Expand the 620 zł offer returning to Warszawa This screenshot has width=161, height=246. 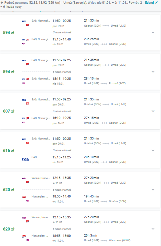(153, 229)
